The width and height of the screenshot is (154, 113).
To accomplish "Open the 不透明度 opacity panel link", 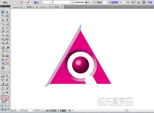I will point(114,2).
